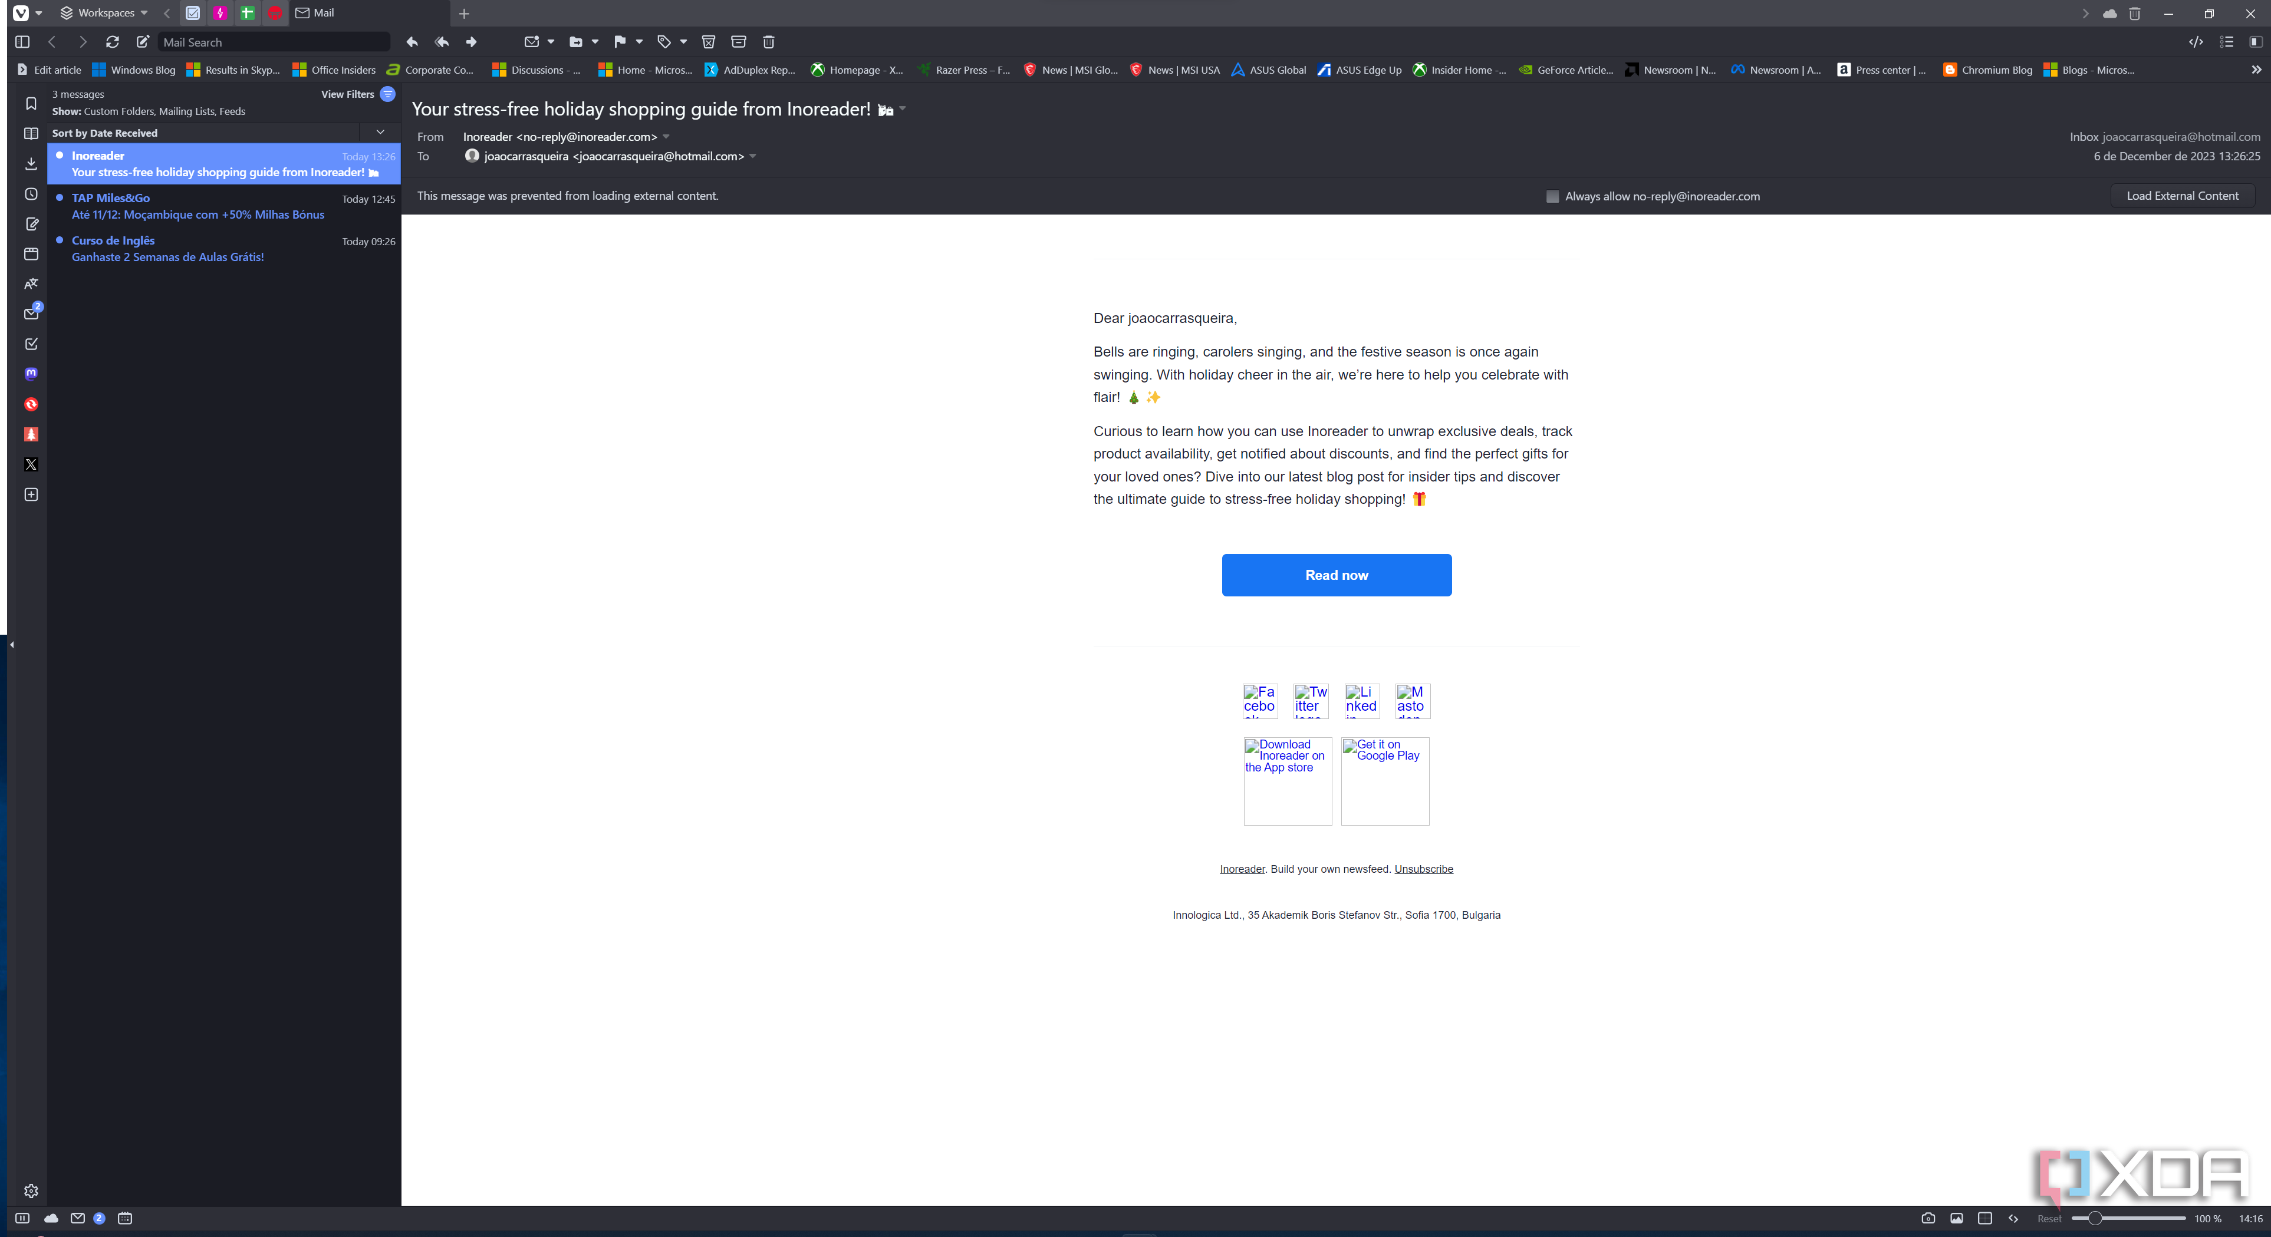Open the Reading List panel
Viewport: 2271px width, 1237px height.
(x=31, y=134)
